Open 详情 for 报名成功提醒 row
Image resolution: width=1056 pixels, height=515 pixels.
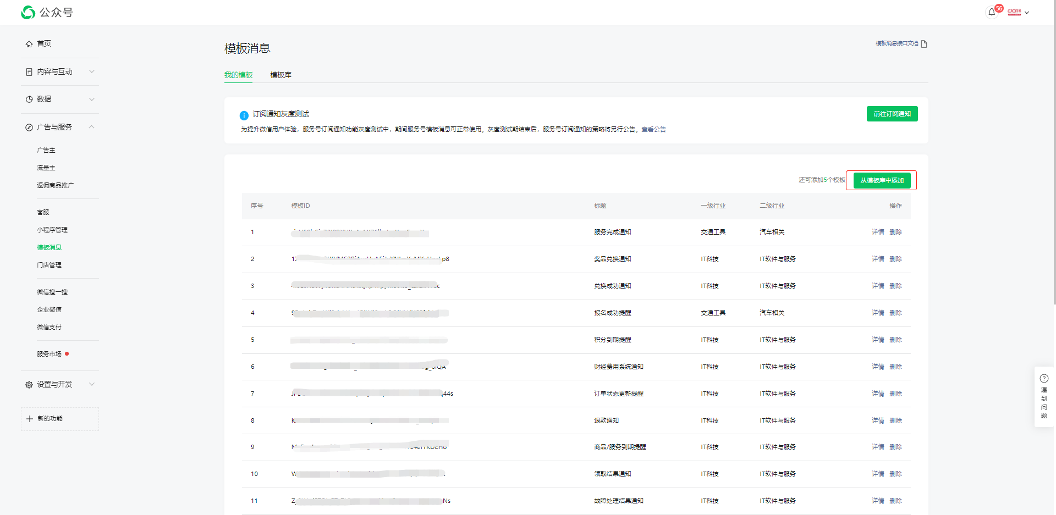878,313
